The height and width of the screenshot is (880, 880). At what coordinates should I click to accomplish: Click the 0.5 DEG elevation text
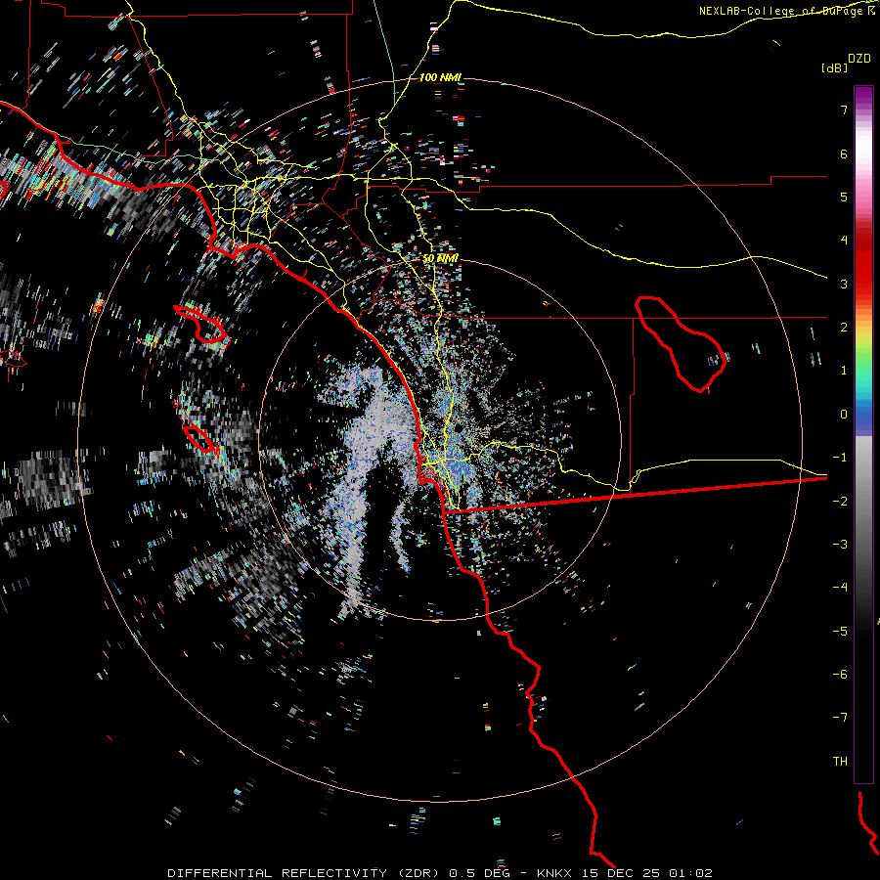480,873
